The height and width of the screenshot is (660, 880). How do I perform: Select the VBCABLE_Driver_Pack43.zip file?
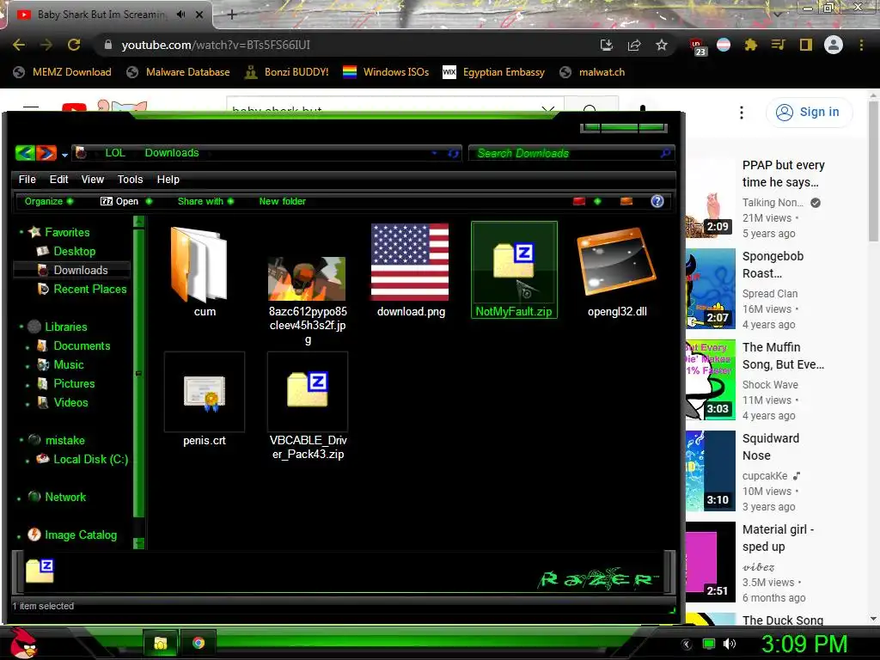click(308, 406)
